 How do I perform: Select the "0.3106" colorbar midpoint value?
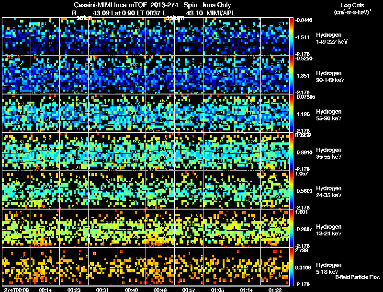click(x=303, y=268)
